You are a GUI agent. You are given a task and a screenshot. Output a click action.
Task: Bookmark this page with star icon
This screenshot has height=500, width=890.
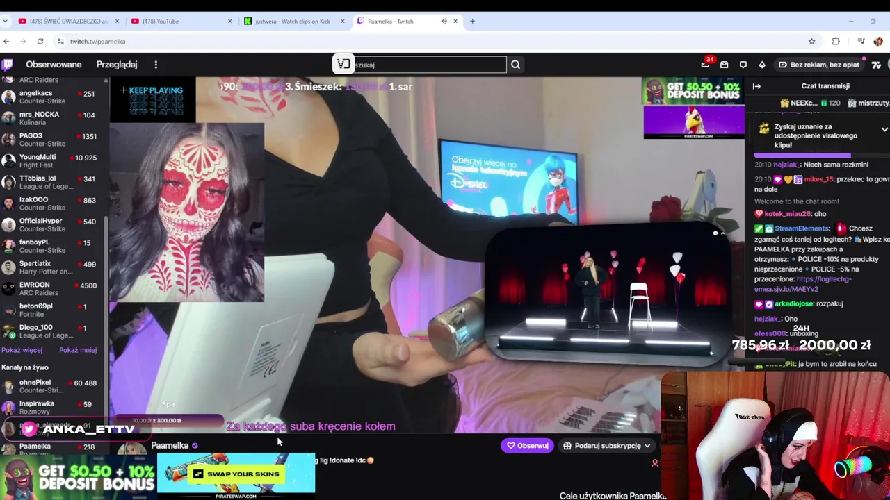pyautogui.click(x=811, y=42)
